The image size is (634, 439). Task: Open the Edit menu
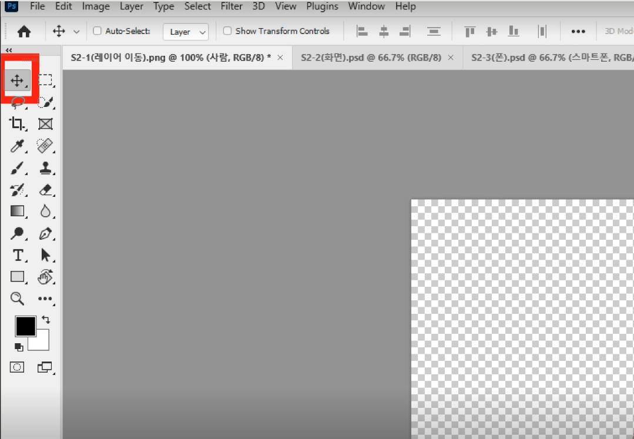point(63,6)
